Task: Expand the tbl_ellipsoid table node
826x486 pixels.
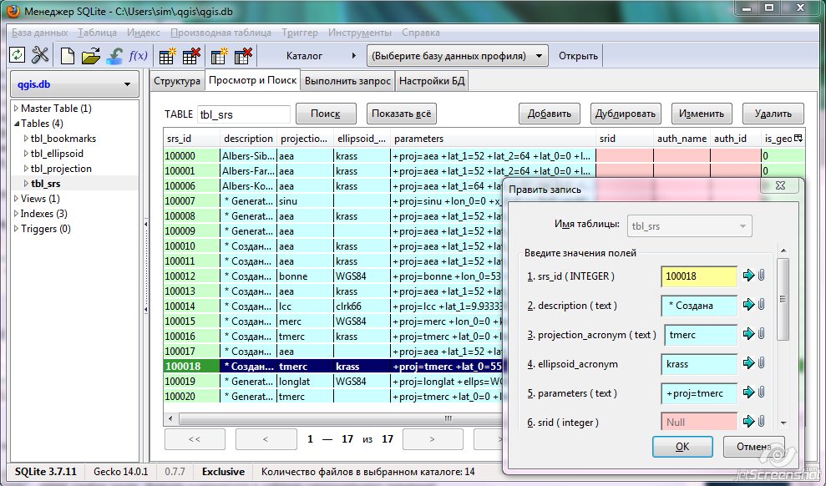Action: tap(27, 154)
